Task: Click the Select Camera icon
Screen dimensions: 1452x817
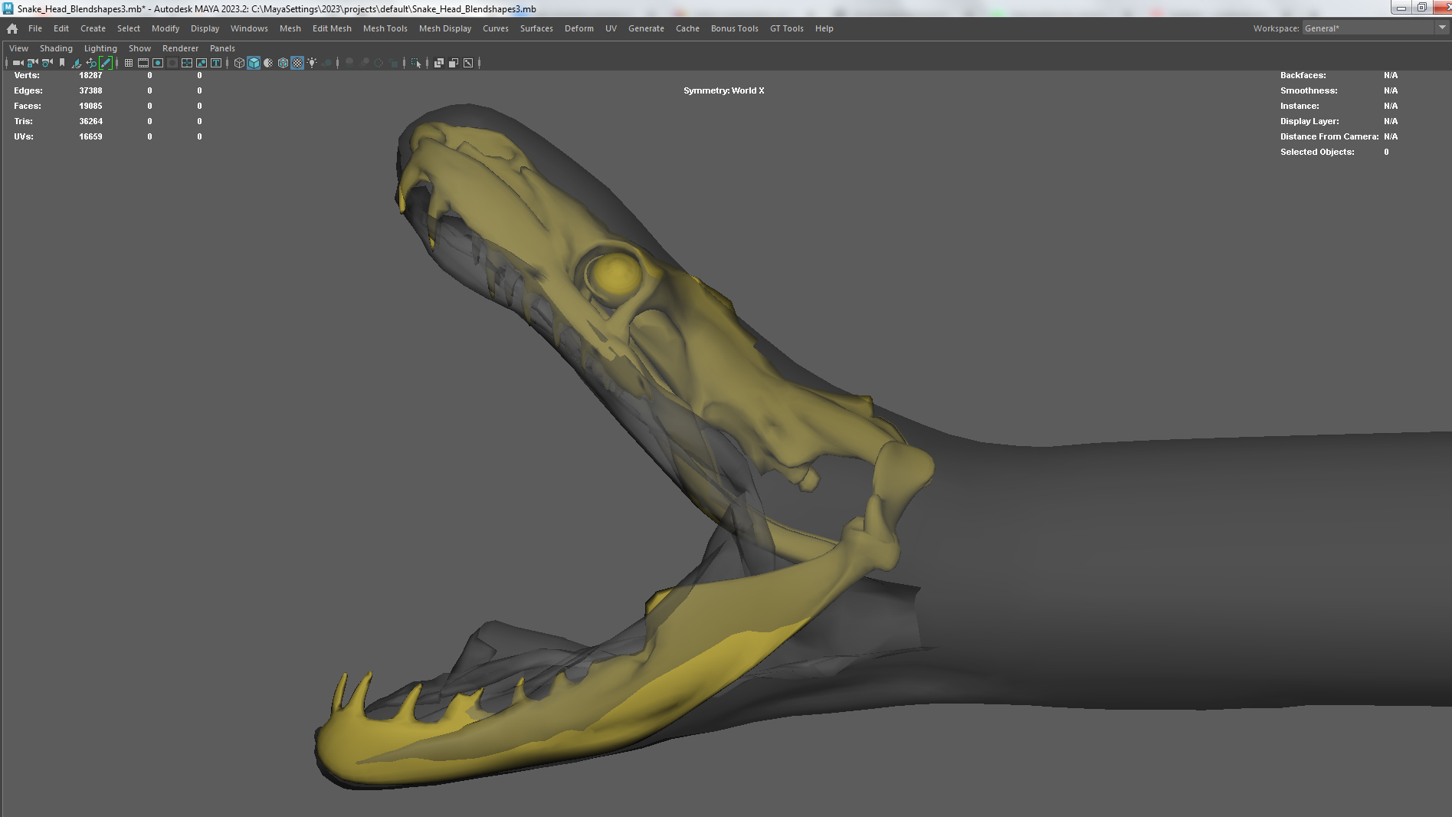Action: (x=18, y=63)
